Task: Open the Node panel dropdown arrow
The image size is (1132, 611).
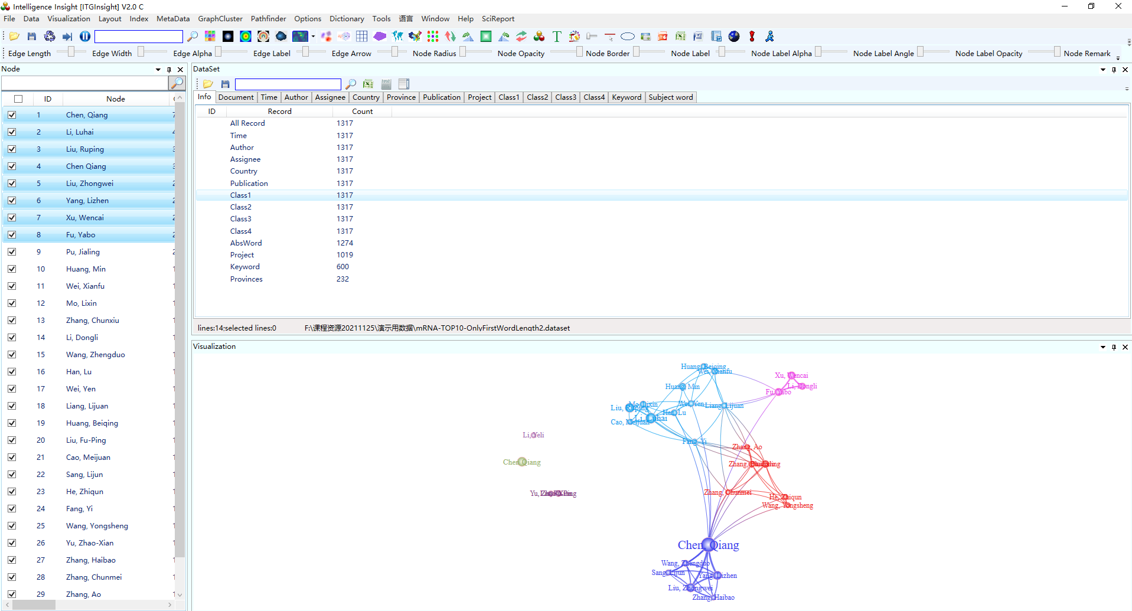Action: pos(158,70)
